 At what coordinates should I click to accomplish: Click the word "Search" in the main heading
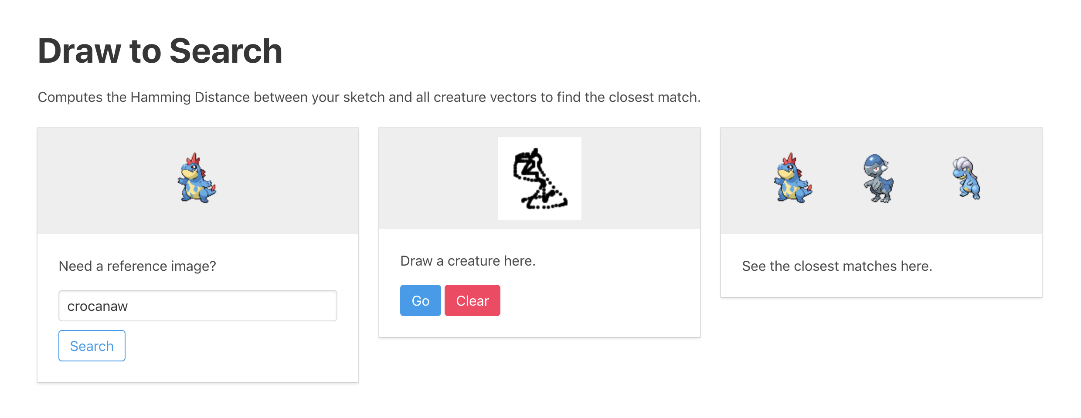(x=226, y=51)
